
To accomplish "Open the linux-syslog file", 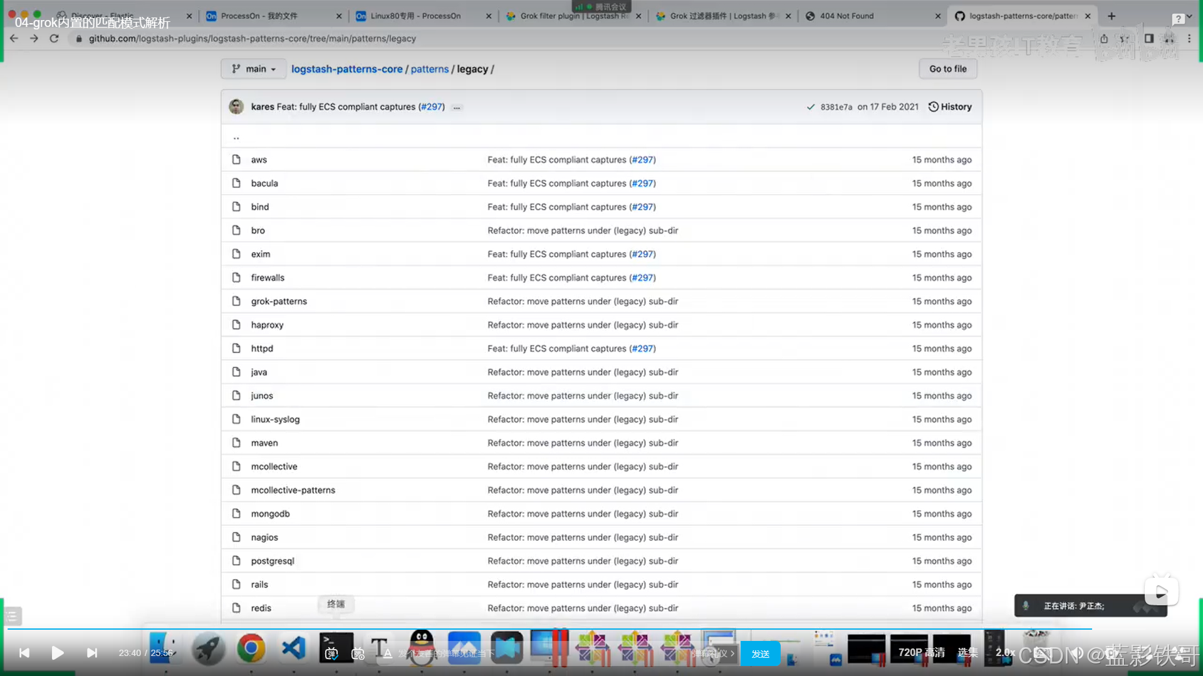I will pos(275,419).
